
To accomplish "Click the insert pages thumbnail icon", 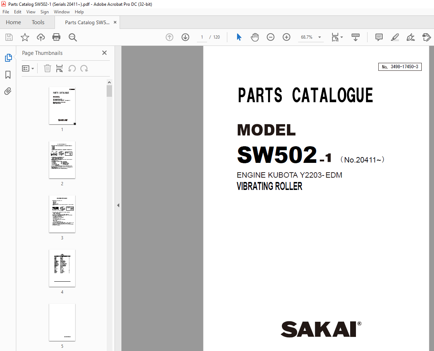I will coord(60,68).
